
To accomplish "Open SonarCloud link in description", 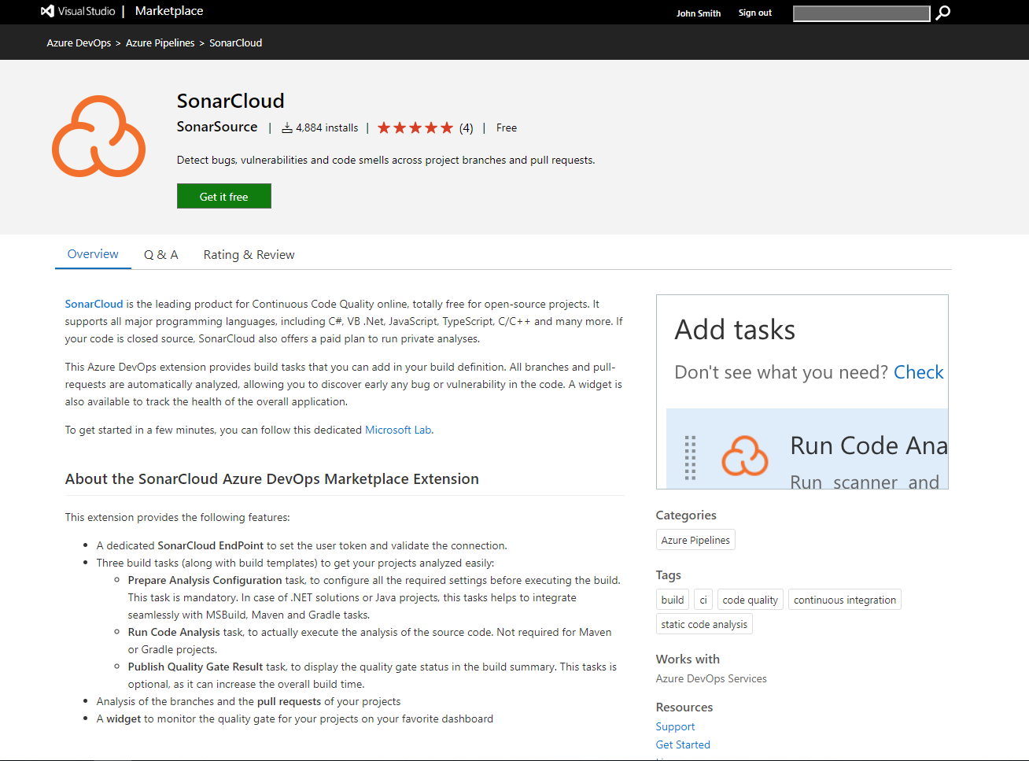I will (x=94, y=304).
